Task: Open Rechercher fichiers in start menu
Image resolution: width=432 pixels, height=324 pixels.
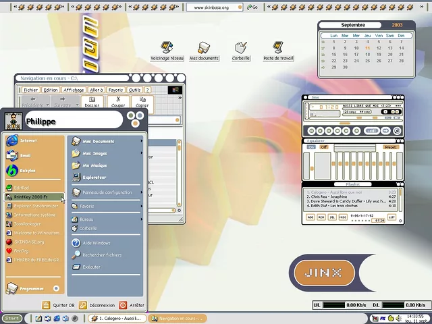Action: [x=102, y=254]
